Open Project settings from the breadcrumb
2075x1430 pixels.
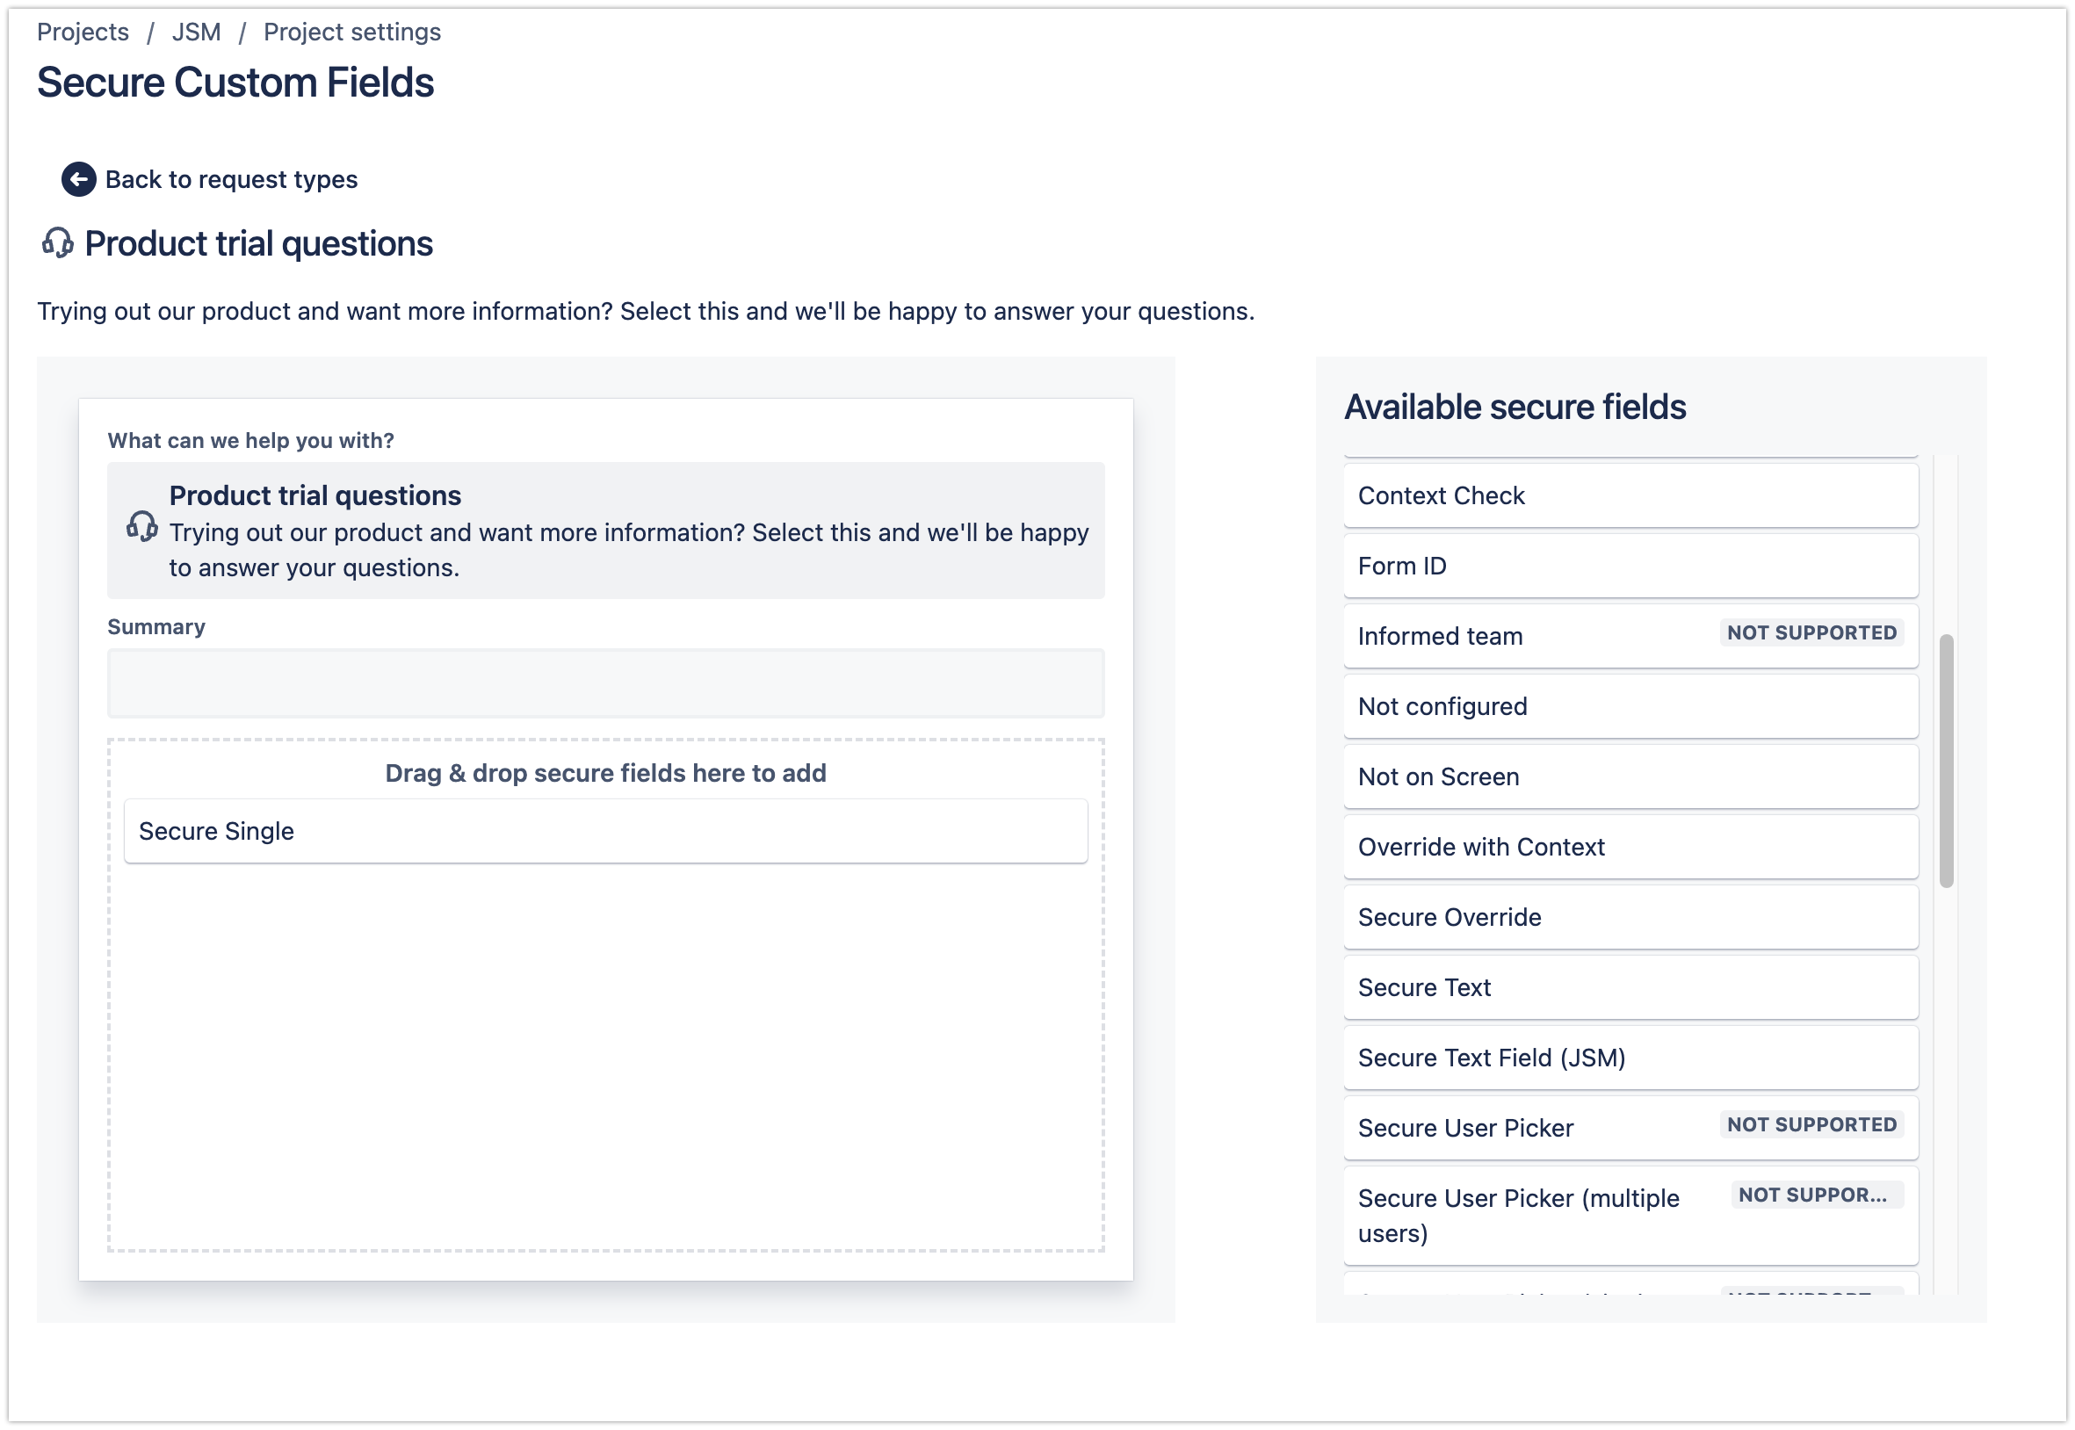[x=351, y=32]
